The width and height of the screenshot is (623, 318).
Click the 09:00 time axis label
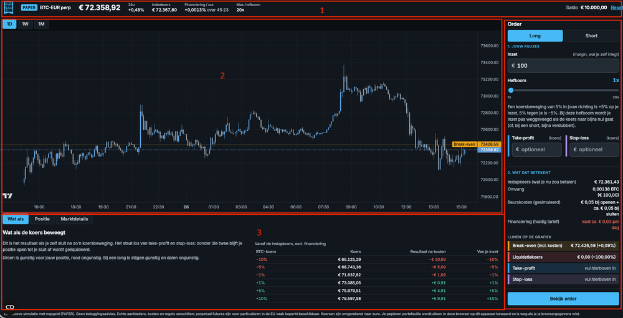click(x=351, y=207)
